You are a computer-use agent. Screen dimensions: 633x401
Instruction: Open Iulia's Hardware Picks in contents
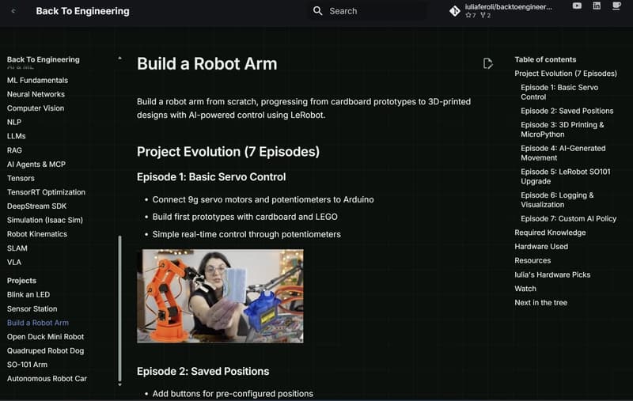click(x=552, y=274)
